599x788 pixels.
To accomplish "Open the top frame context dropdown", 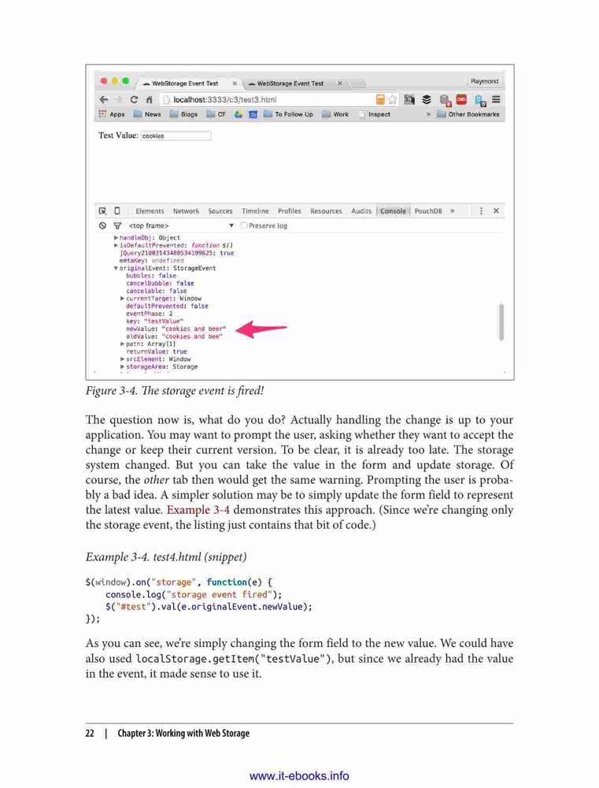I will click(x=181, y=225).
